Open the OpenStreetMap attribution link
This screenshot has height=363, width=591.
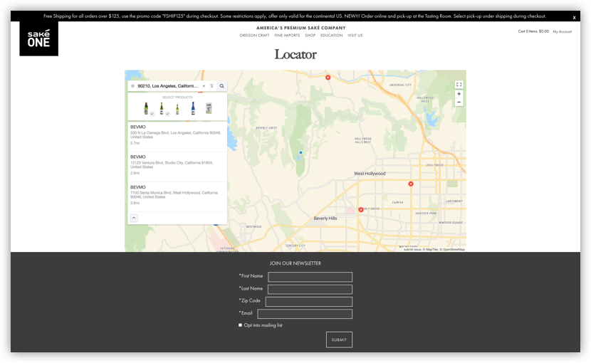point(452,250)
